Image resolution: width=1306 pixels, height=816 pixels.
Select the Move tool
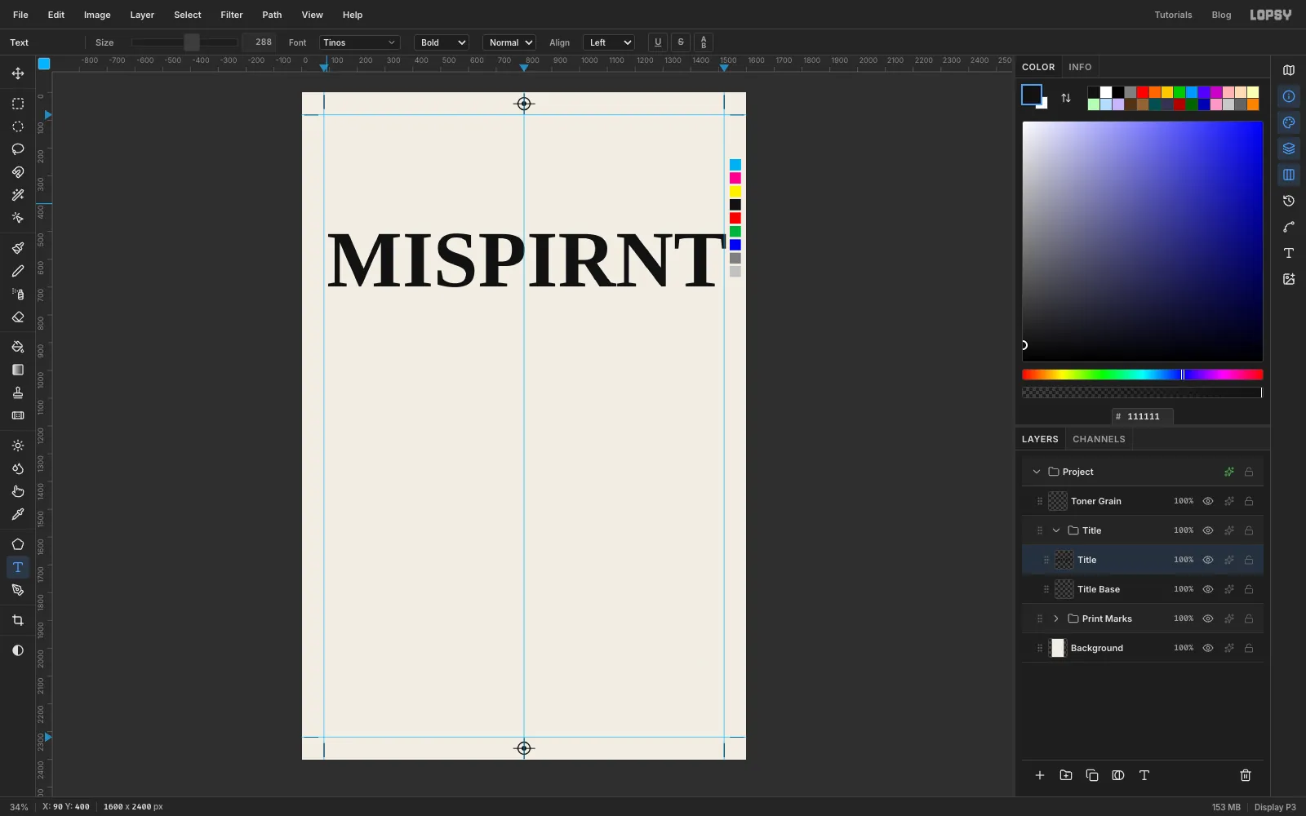[x=18, y=73]
